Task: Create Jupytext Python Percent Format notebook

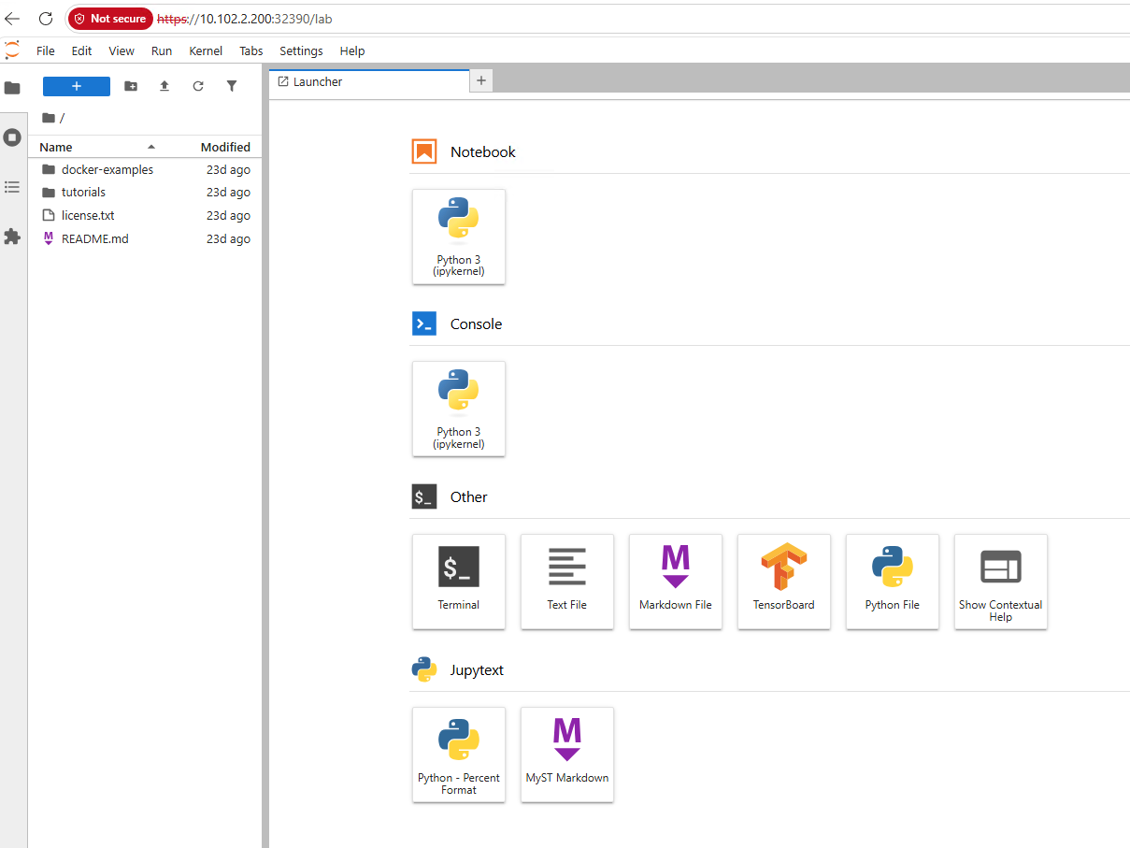Action: (x=459, y=755)
